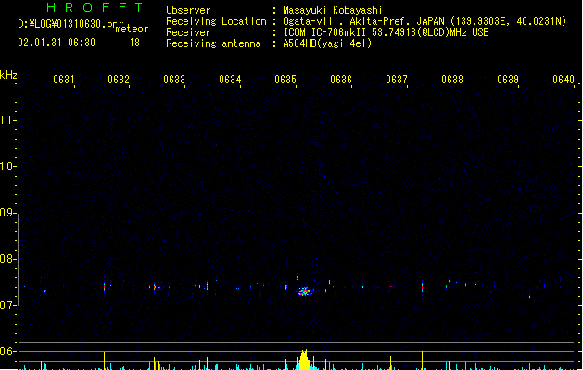Click the 0637 time axis marker
Screen dimensions: 583x370
pyautogui.click(x=397, y=80)
